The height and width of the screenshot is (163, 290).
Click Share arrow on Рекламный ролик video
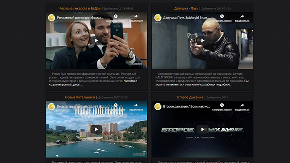coord(136,17)
